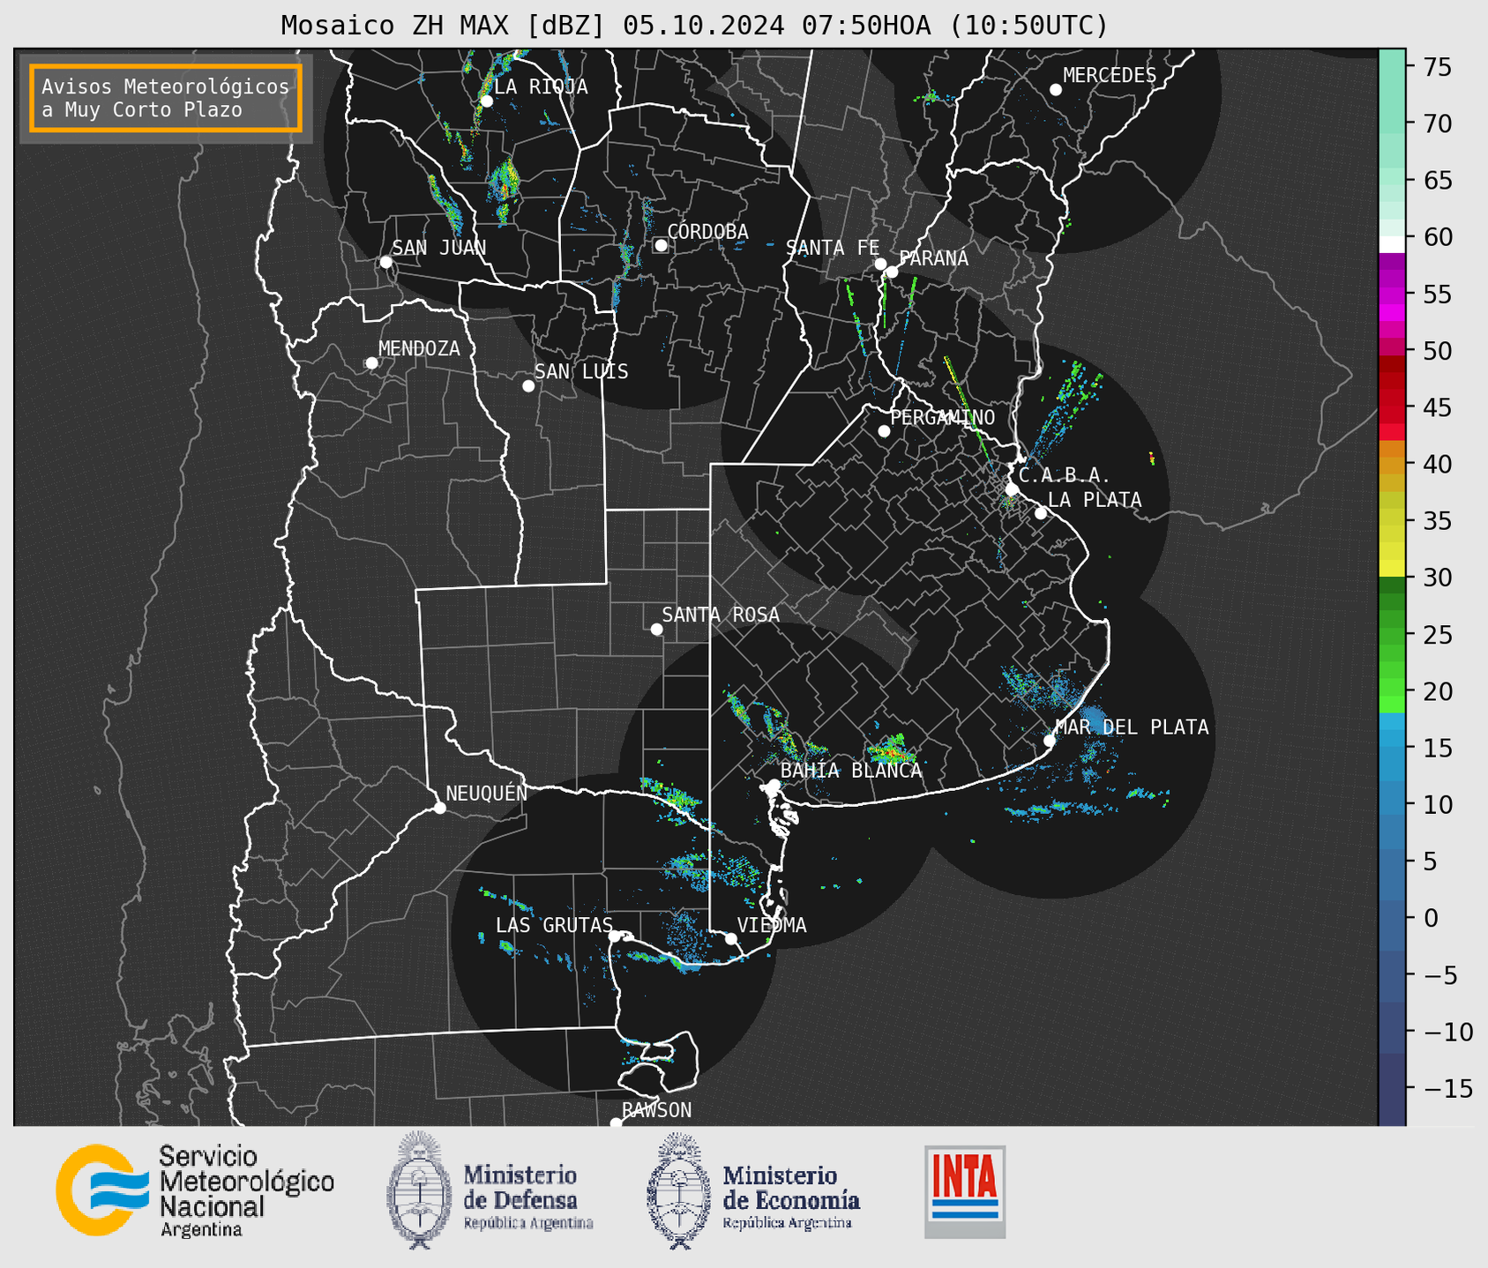Click the BAHÍA BLANCA marker dot
This screenshot has height=1268, width=1488.
774,785
